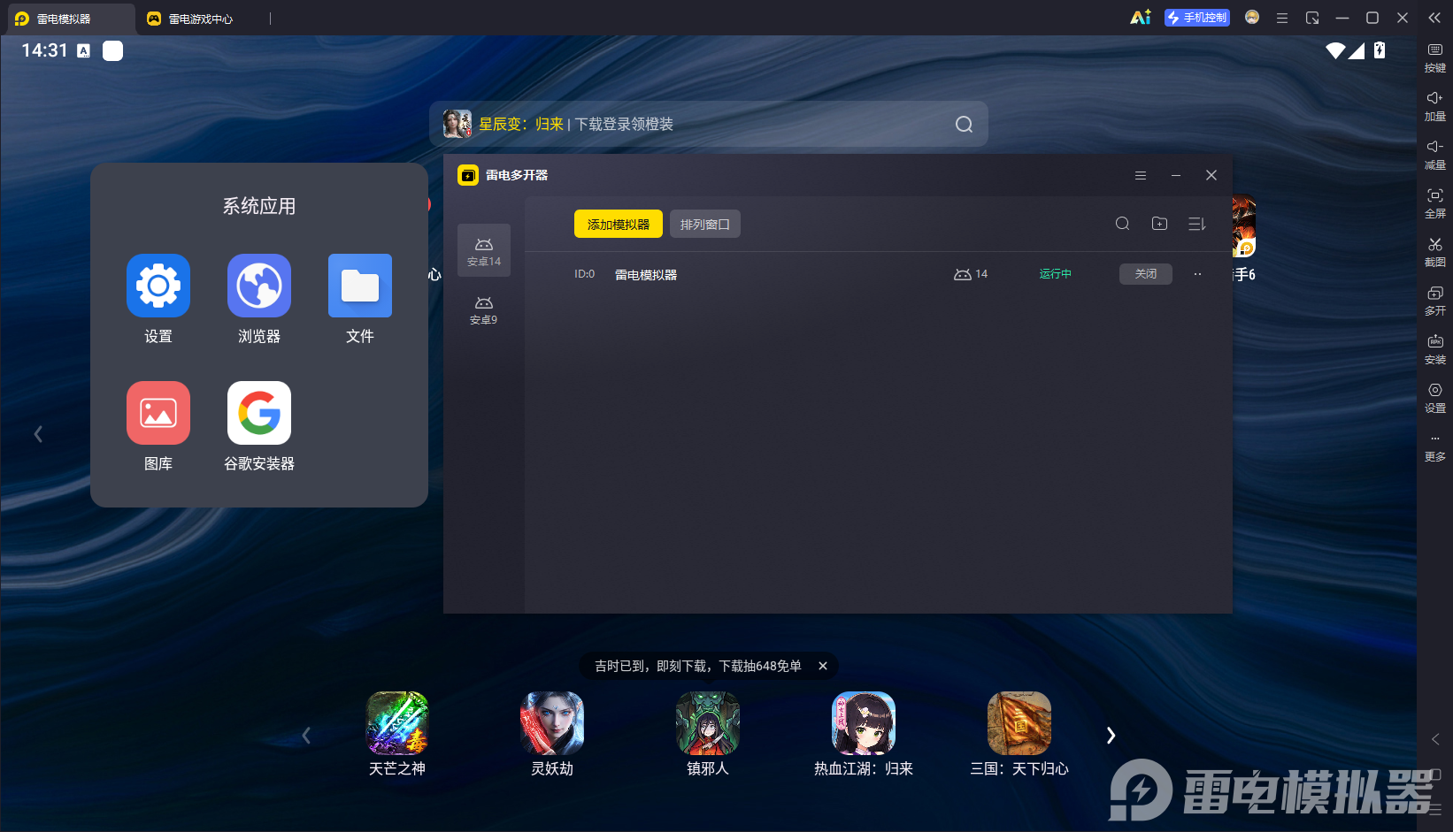Open emulator 设置 in the right sidebar
This screenshot has width=1453, height=832.
point(1434,398)
